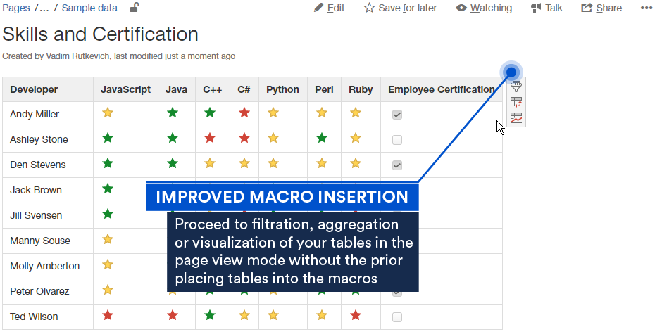
Task: Click the Edit page button
Action: 330,8
